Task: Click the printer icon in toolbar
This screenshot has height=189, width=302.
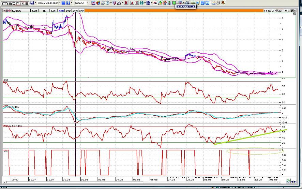Action: [x=218, y=3]
